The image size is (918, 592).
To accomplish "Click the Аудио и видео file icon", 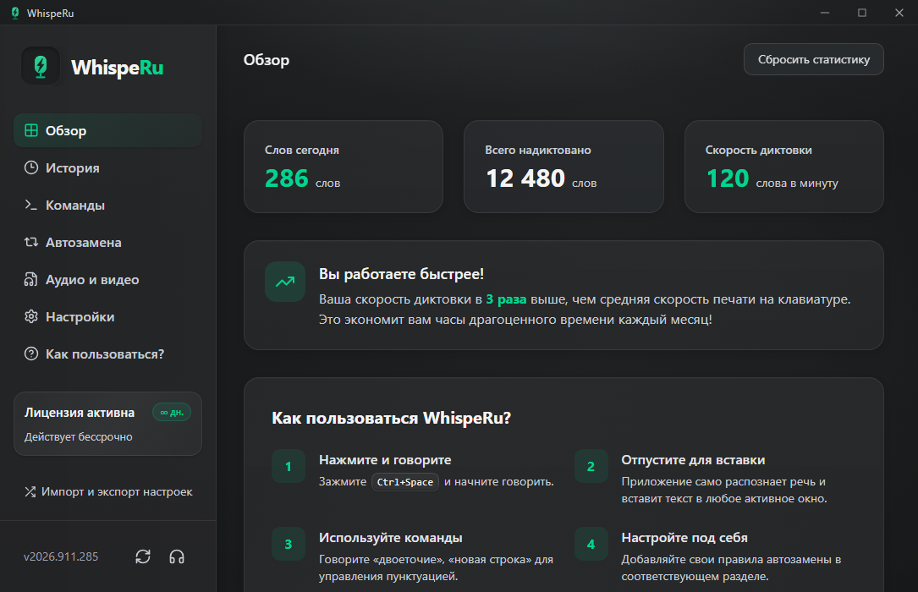I will pos(31,280).
